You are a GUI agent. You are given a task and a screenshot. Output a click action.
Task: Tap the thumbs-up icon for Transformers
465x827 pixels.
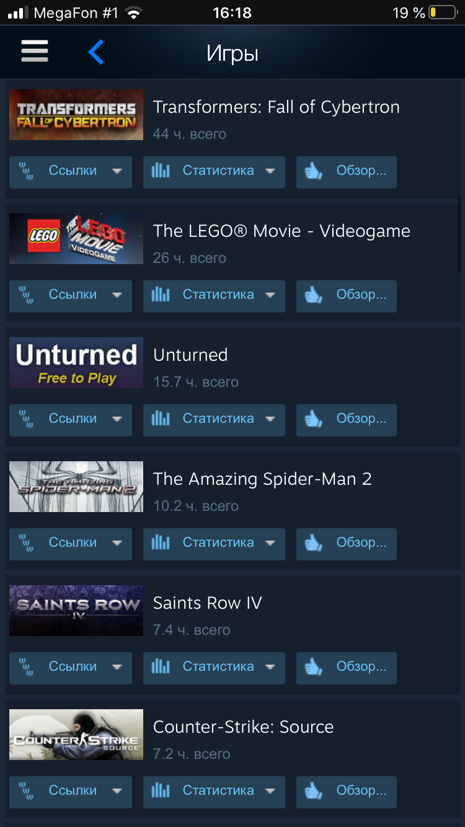[x=314, y=171]
